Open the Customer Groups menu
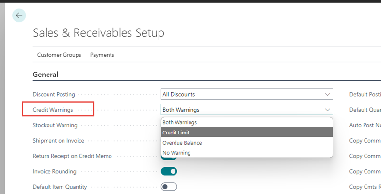 pyautogui.click(x=59, y=55)
